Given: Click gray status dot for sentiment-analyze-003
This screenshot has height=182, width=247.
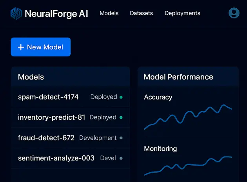Looking at the screenshot, I should coord(121,158).
